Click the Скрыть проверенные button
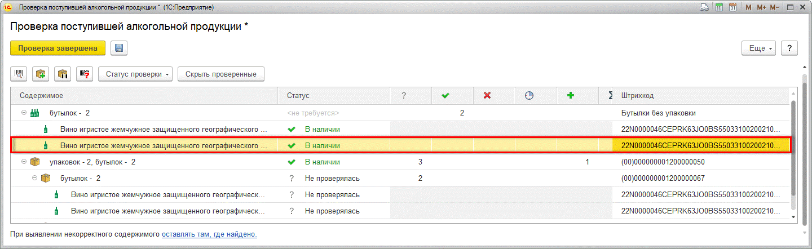The height and width of the screenshot is (249, 812). [220, 74]
